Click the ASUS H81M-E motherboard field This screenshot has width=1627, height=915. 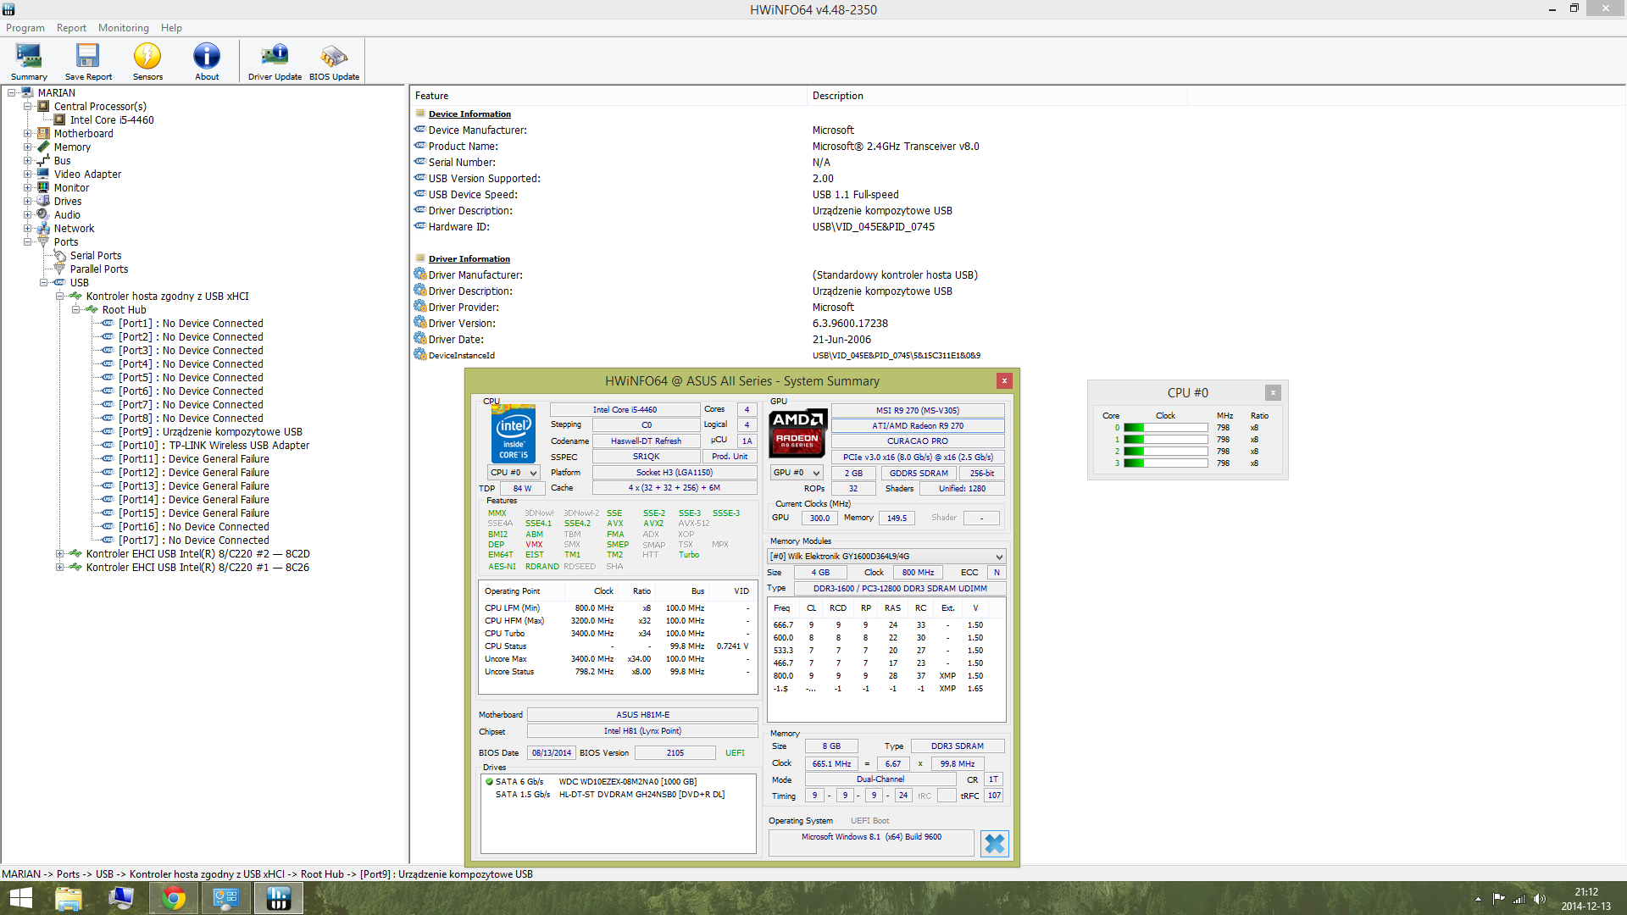pos(642,715)
